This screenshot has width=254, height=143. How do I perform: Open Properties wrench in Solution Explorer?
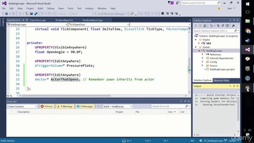pos(233,25)
